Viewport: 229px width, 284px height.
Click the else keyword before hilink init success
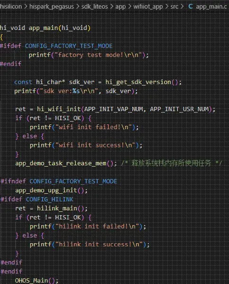[x=30, y=235]
